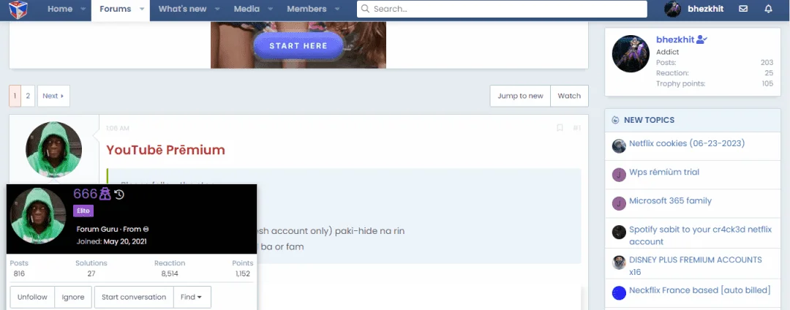
Task: Click the 816 Posts count
Action: (19, 274)
